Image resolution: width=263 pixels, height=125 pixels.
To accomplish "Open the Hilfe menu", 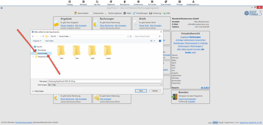I will click(166, 13).
